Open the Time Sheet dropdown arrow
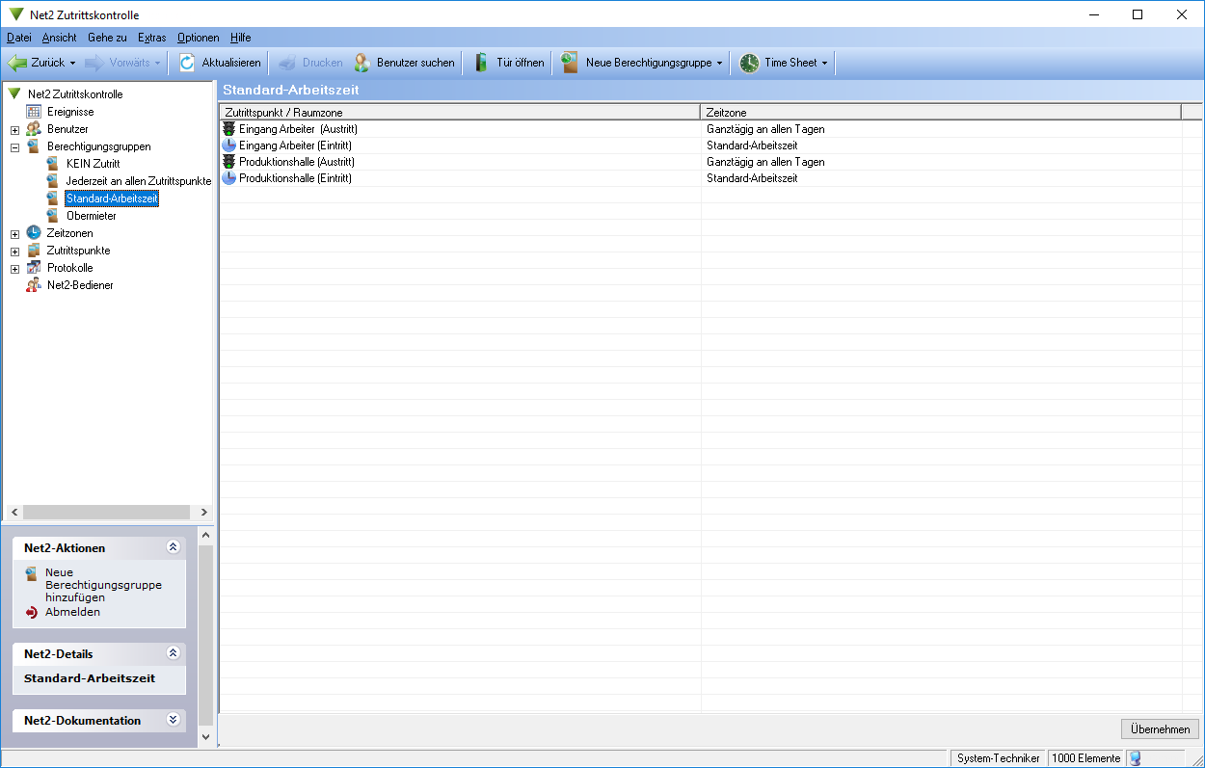 tap(824, 64)
